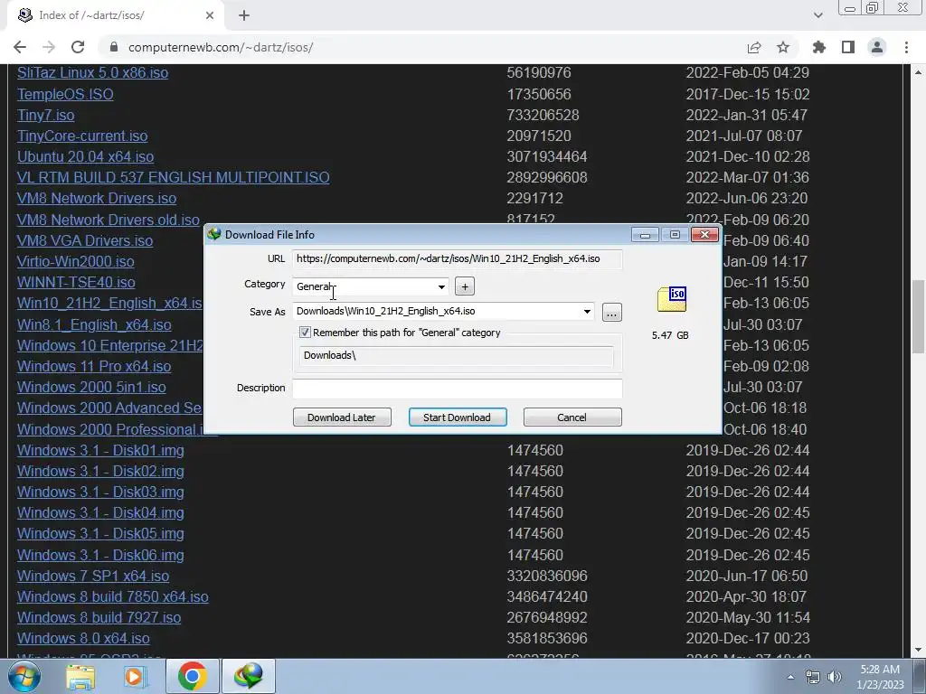Click the scrollbar down arrow
Image resolution: width=926 pixels, height=694 pixels.
(919, 650)
